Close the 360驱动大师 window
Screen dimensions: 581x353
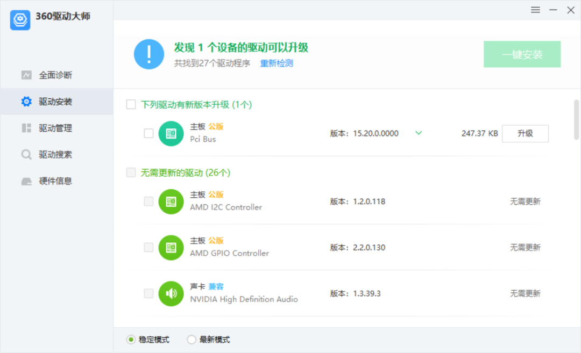571,10
